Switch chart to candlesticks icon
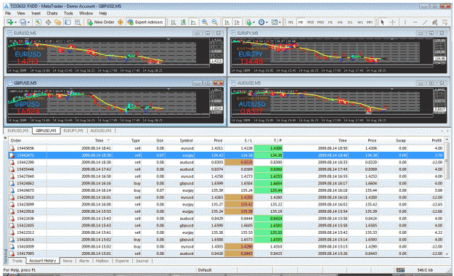 [x=183, y=23]
